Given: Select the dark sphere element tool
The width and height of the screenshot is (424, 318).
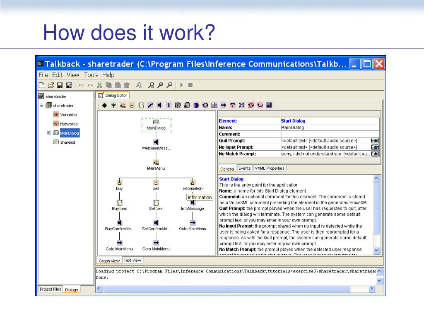Looking at the screenshot, I should coord(196,106).
